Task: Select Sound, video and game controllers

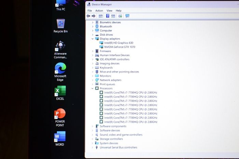Action: click(x=121, y=135)
